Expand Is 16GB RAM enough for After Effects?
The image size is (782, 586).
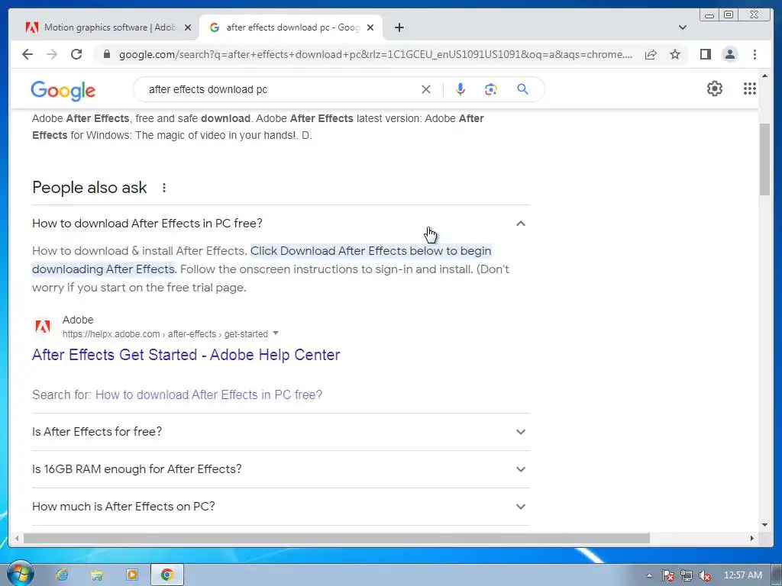(x=280, y=469)
